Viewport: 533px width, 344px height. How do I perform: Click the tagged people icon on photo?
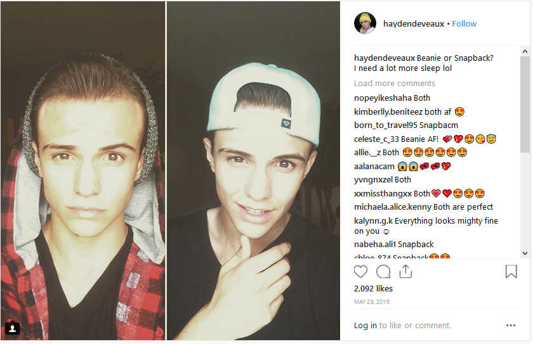point(13,328)
